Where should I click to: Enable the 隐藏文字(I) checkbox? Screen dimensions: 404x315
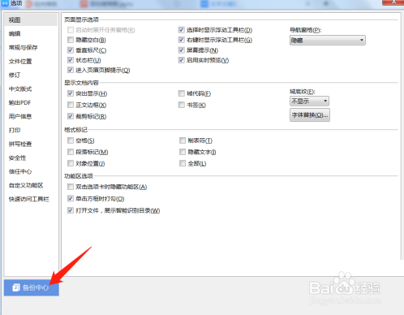(183, 152)
